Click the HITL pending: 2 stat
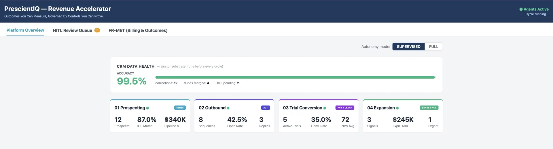The image size is (553, 149). [x=227, y=83]
